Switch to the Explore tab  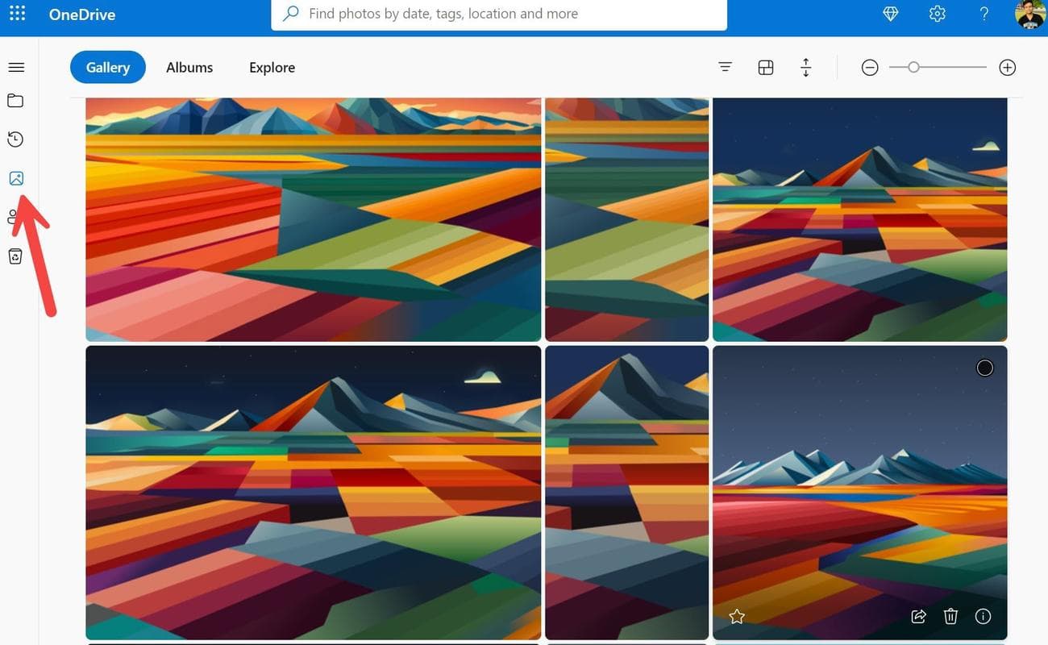click(x=271, y=67)
